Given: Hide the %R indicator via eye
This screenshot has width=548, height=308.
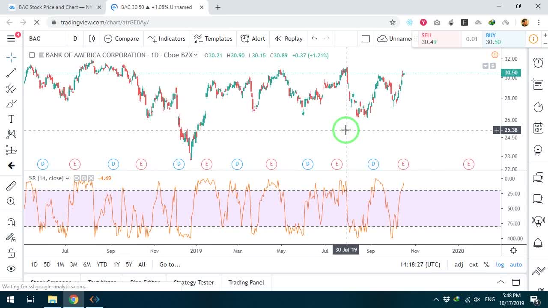Looking at the screenshot, I should tap(76, 178).
